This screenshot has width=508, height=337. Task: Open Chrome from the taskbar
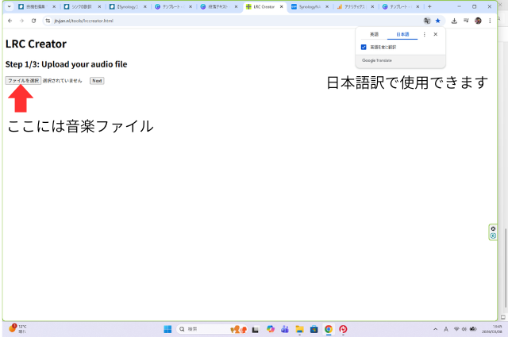[x=329, y=329]
